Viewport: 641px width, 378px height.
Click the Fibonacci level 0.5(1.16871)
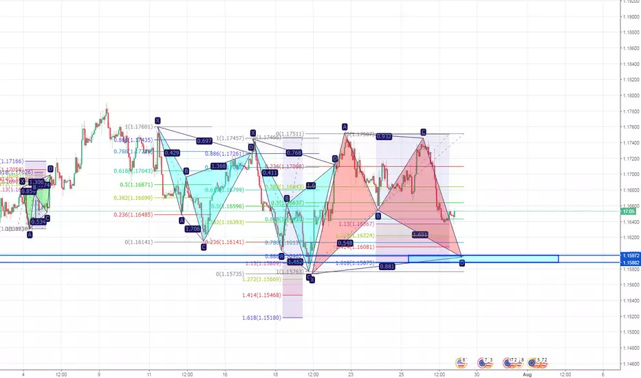136,185
